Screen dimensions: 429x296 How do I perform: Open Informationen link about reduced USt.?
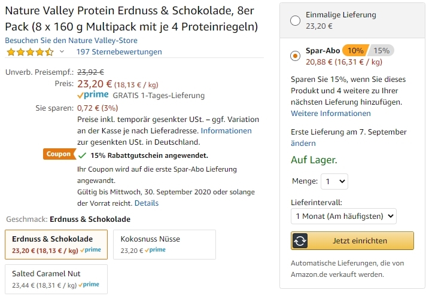[x=226, y=130]
